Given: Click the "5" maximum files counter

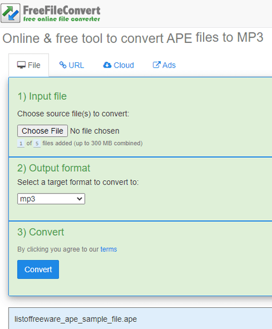Looking at the screenshot, I should [x=37, y=143].
